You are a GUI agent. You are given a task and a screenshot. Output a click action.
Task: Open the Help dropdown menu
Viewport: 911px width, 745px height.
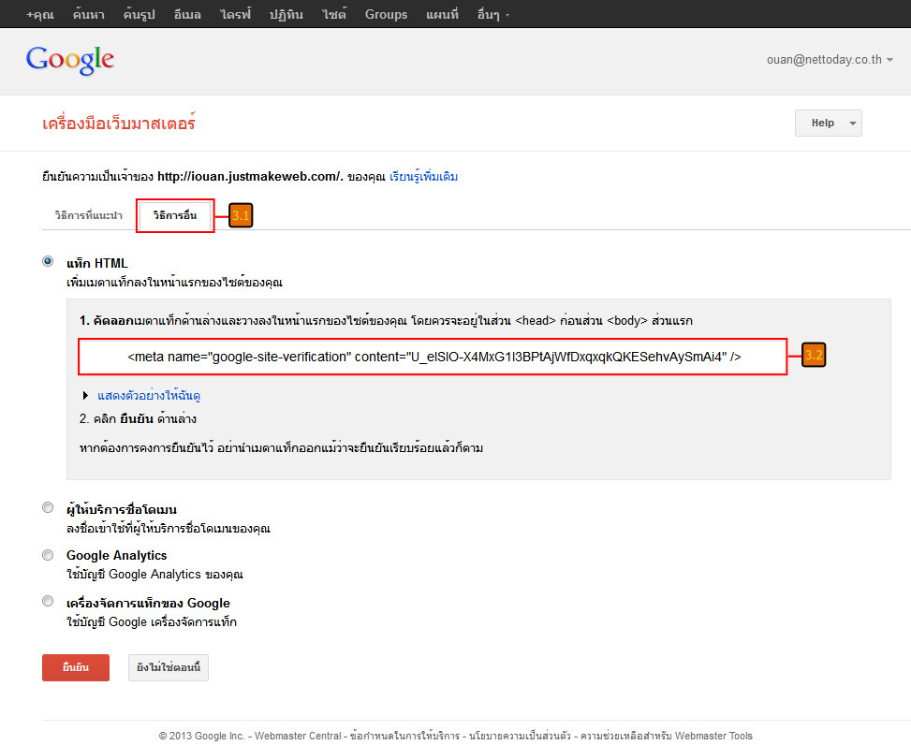[x=828, y=124]
